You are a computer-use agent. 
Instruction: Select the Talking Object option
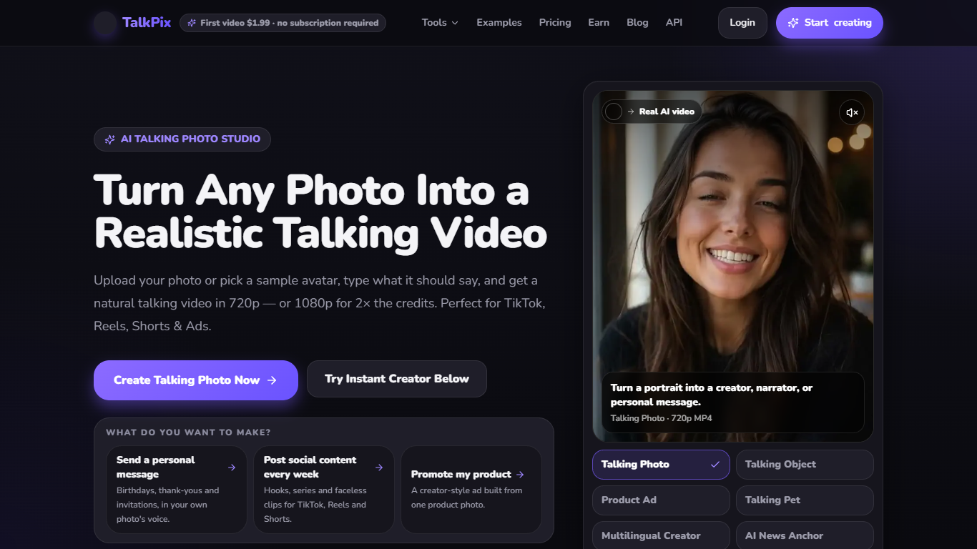point(805,465)
